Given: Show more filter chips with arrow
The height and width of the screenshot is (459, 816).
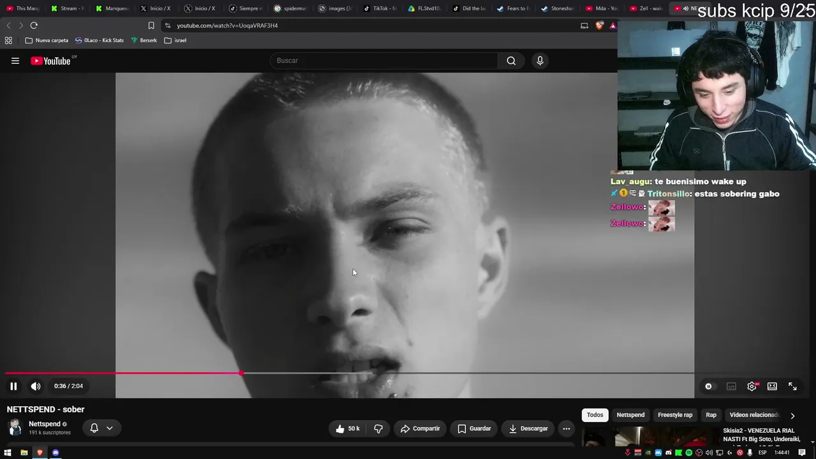Looking at the screenshot, I should pos(792,416).
